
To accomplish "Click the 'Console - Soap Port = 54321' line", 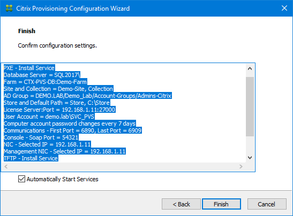I will click(41, 137).
